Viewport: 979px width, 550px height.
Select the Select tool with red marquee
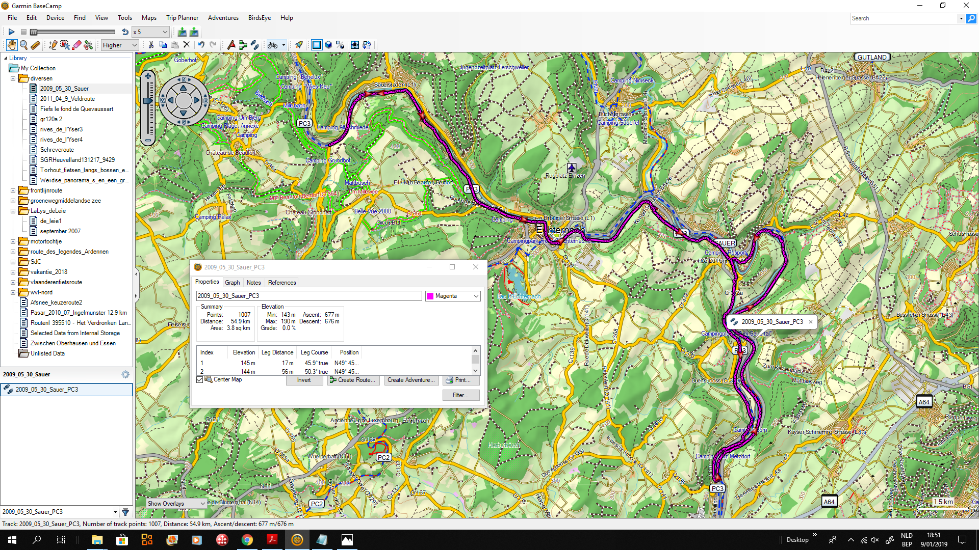point(65,45)
